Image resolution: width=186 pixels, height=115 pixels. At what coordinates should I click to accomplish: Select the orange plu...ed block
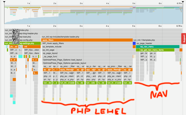click(14, 47)
